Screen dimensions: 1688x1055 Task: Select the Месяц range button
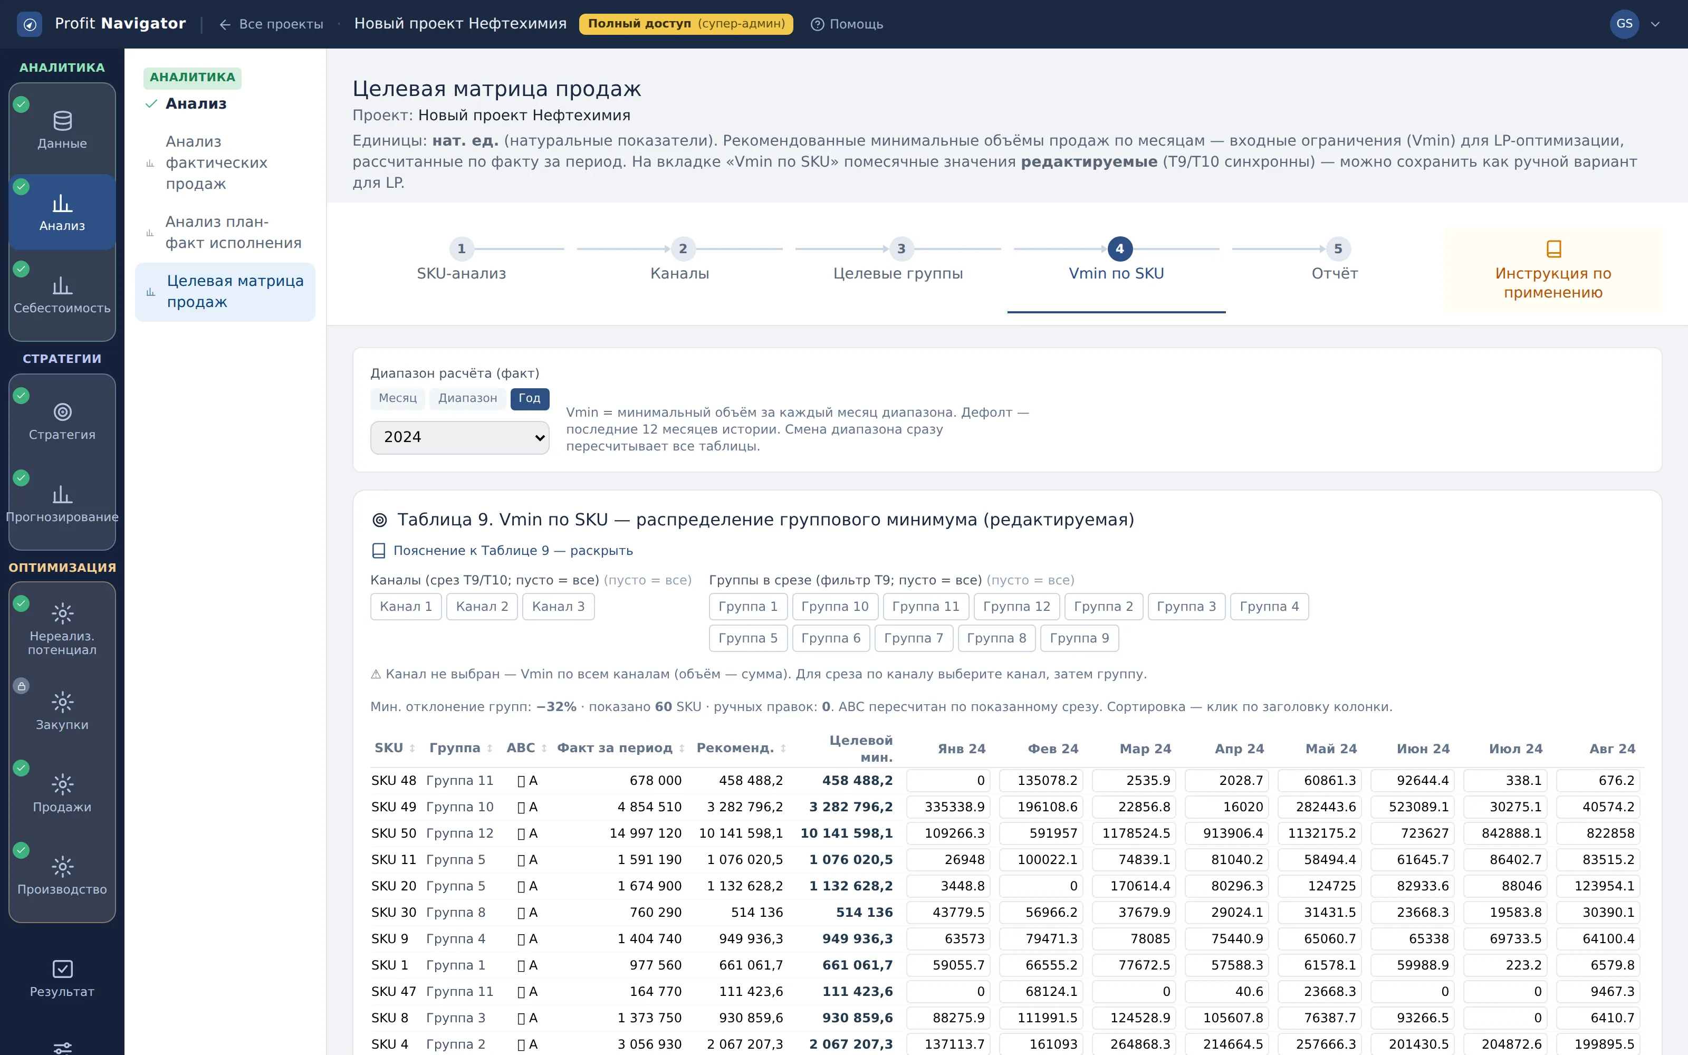click(398, 398)
